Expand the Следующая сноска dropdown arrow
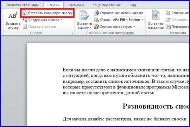 tap(61, 20)
